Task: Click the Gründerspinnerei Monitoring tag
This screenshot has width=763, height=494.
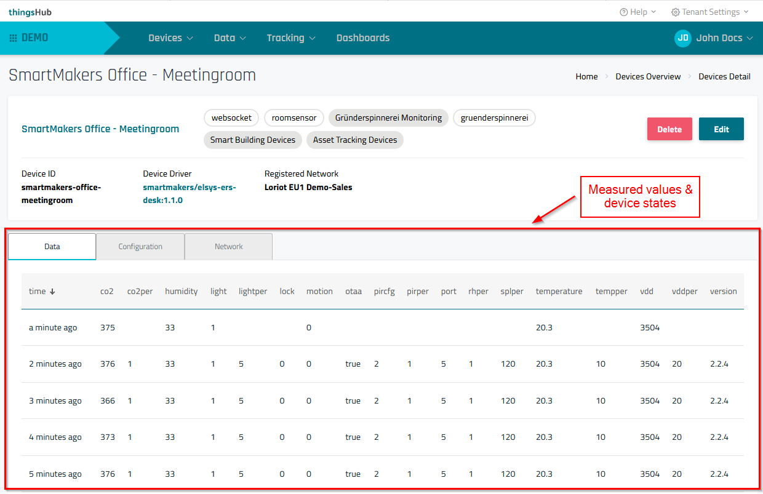Action: (388, 118)
